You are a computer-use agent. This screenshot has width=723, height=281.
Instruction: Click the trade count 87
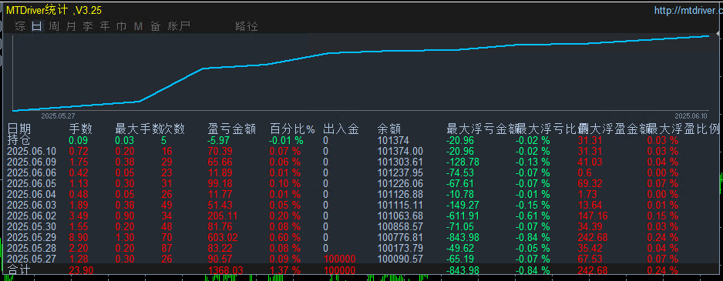tap(167, 249)
